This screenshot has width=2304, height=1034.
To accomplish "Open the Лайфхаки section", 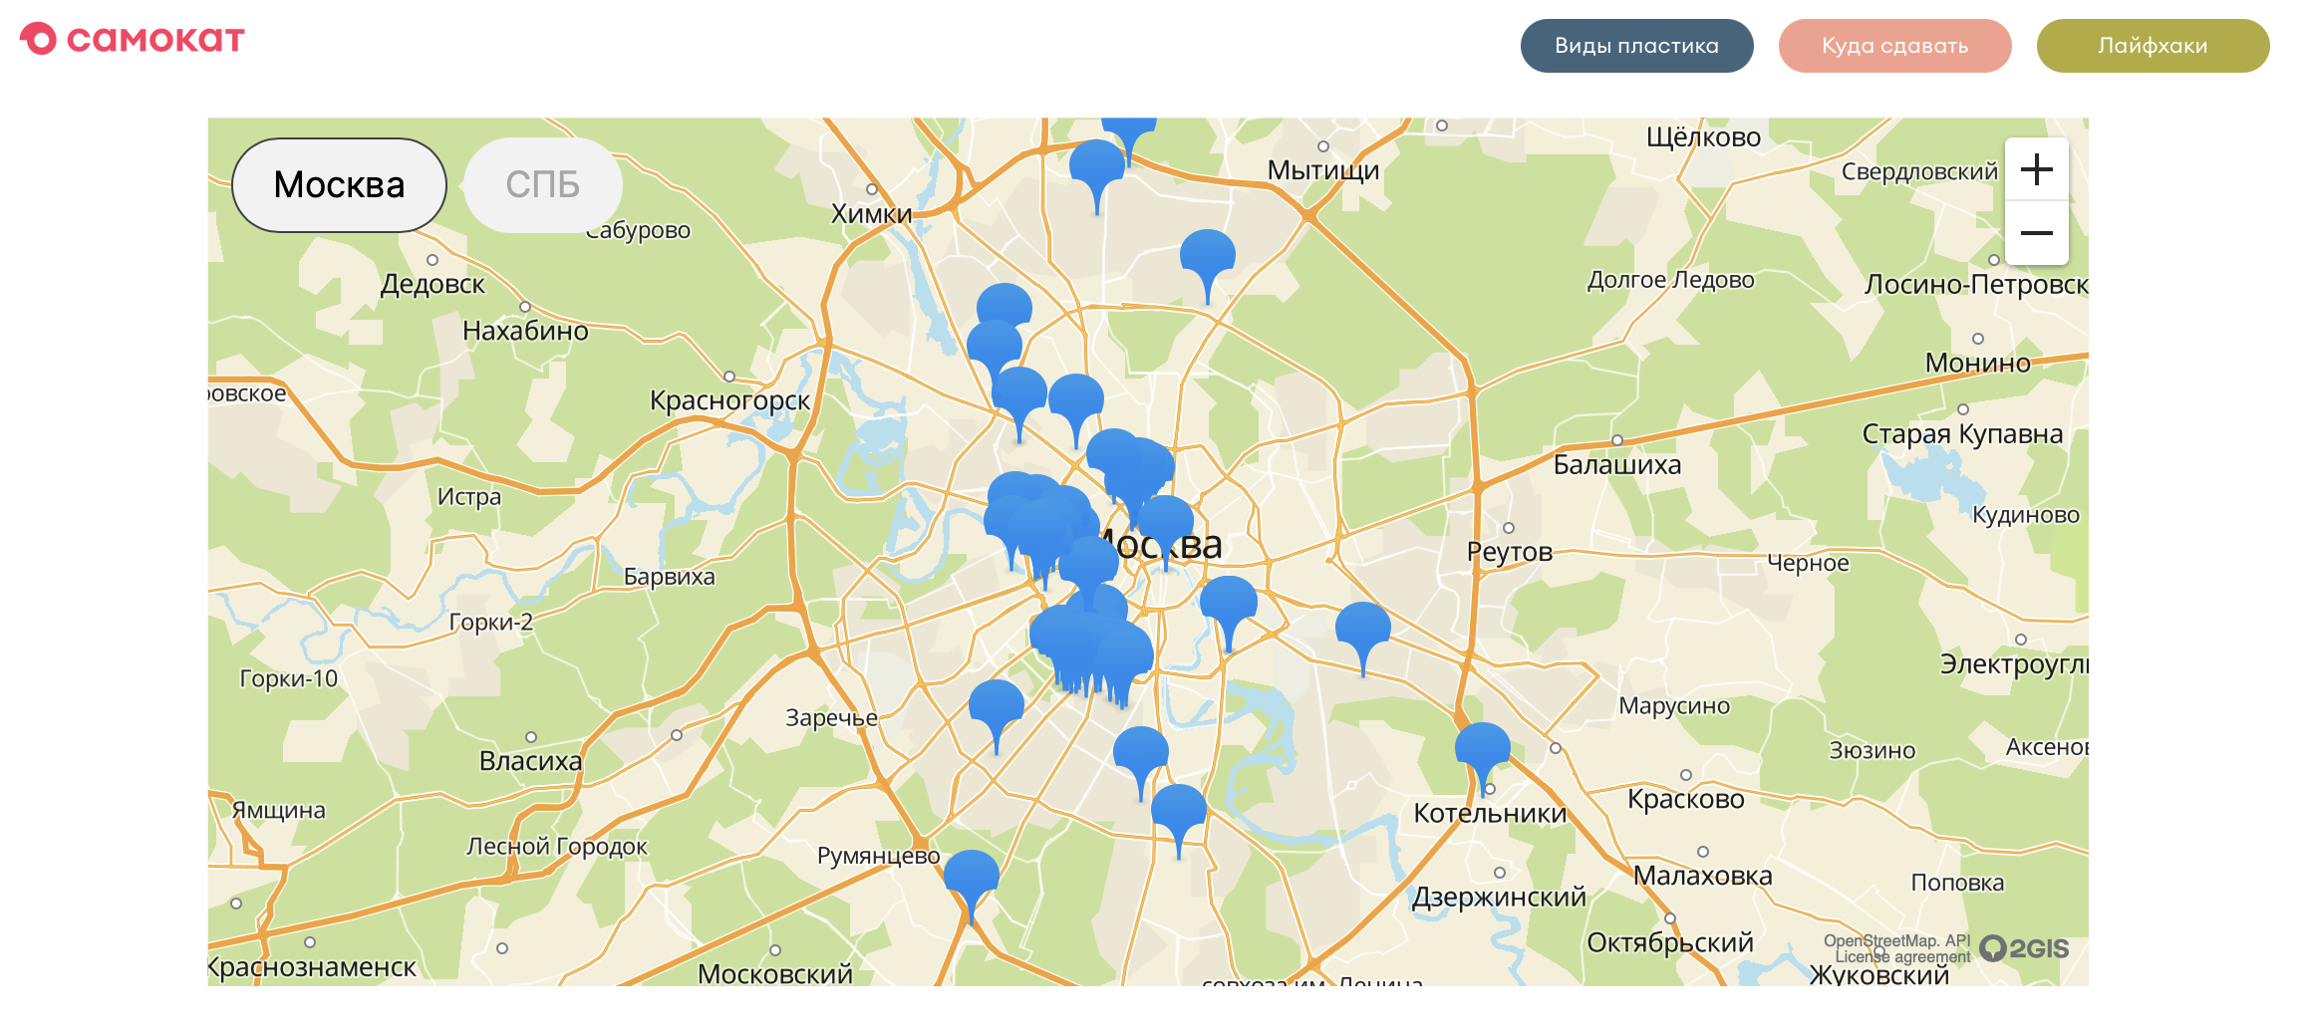I will click(x=2153, y=46).
